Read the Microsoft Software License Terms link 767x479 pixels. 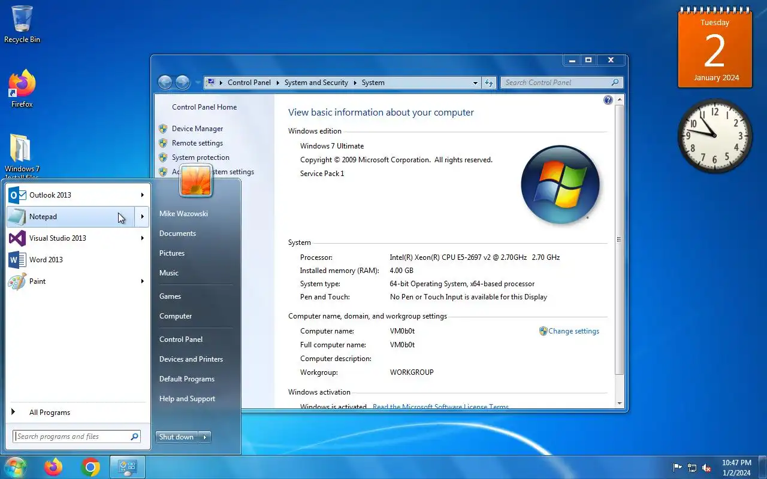pyautogui.click(x=440, y=407)
